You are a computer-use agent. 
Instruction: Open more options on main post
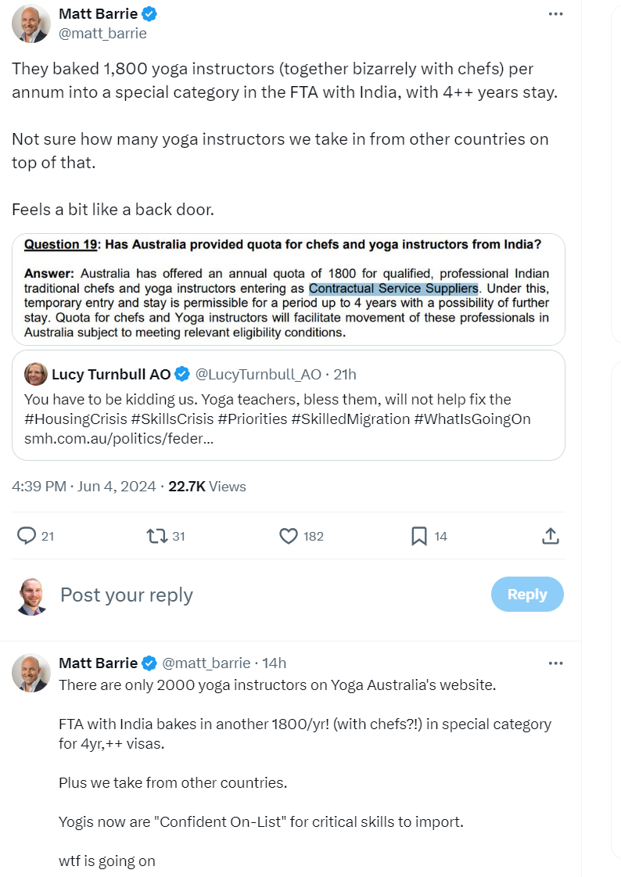(555, 14)
